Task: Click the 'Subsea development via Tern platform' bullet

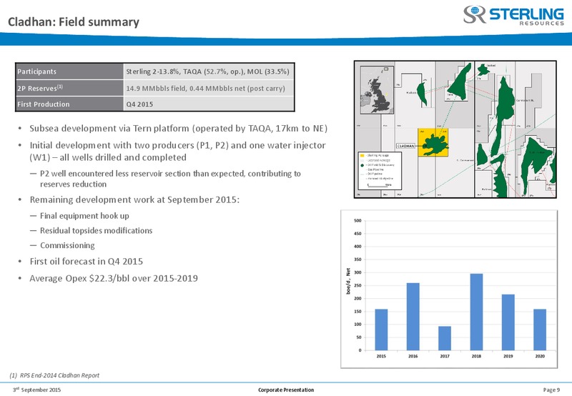Action: tap(178, 129)
